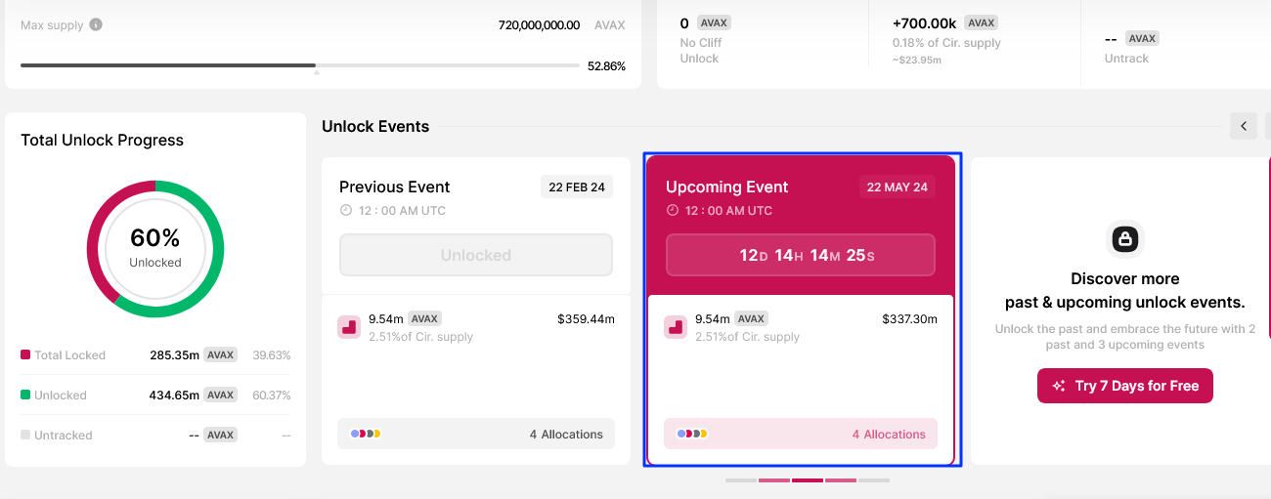Screen dimensions: 1271x499
Task: Click the 22 MAY 24 date badge
Action: tap(897, 187)
